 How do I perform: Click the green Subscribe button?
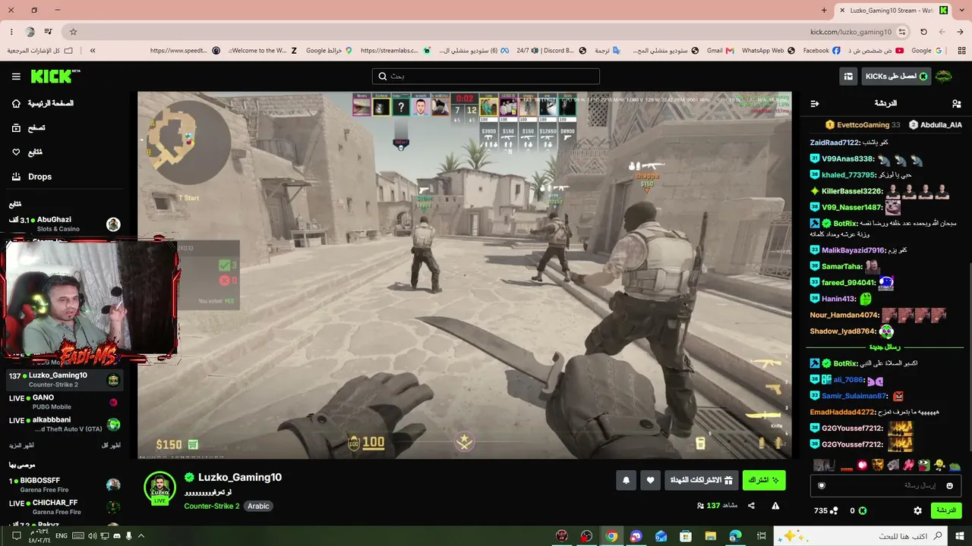(763, 480)
